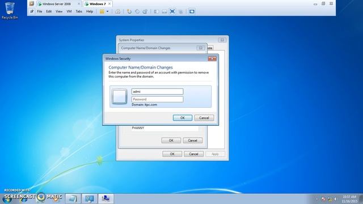Open the VM menu
The height and width of the screenshot is (204, 363).
(69, 11)
